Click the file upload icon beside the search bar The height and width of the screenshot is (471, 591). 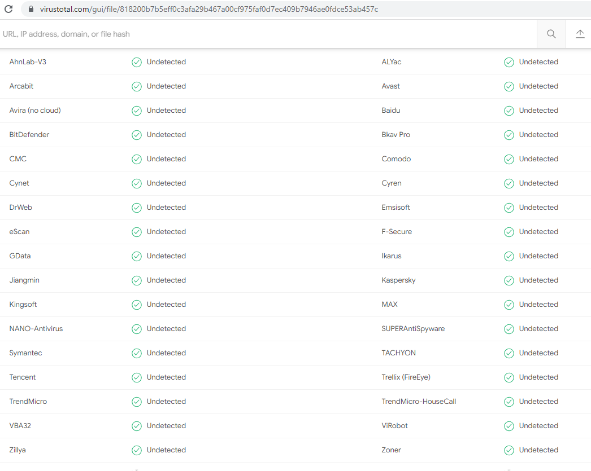(x=580, y=34)
